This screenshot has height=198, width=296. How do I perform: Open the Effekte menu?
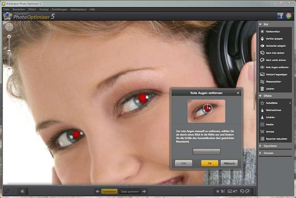[32, 9]
